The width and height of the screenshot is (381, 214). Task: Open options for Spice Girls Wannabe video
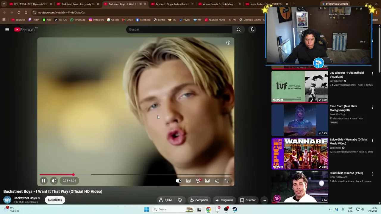(372, 141)
